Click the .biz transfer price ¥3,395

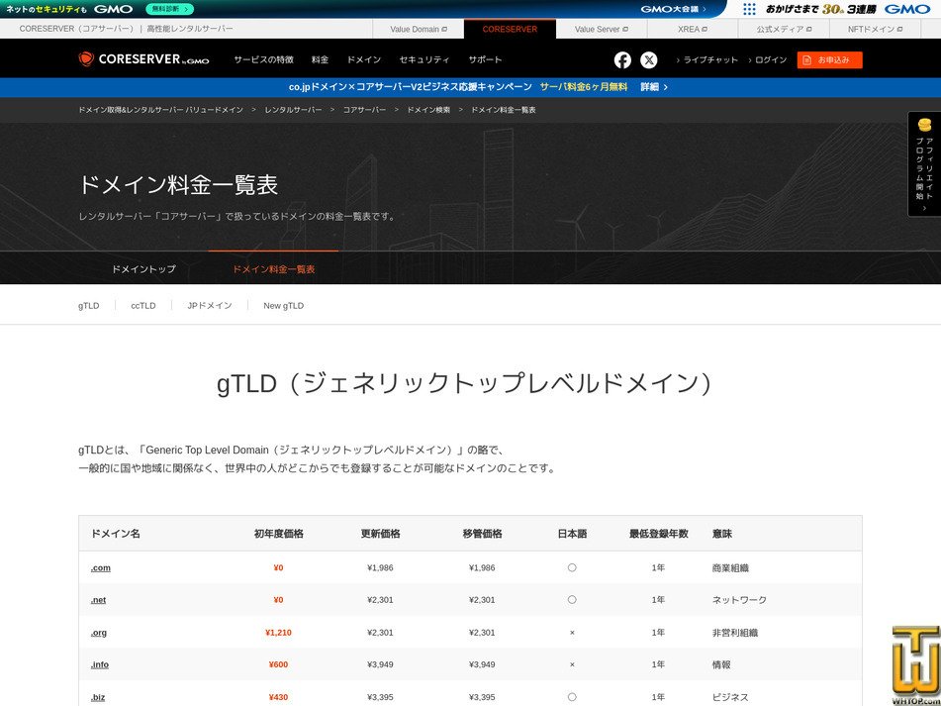482,697
